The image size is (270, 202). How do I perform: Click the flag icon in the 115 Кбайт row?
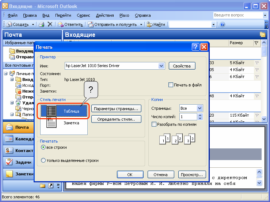[x=257, y=115]
